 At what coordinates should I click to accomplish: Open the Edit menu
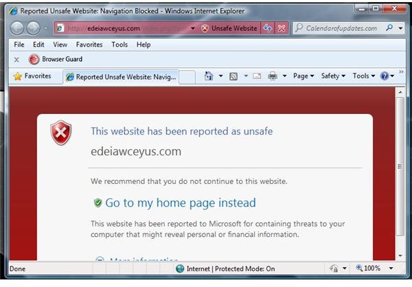pos(38,45)
